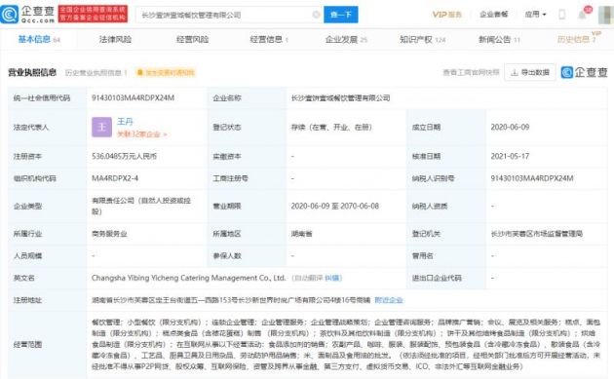Click the purple 王 avatar of legal representative
614x379 pixels.
coord(101,128)
